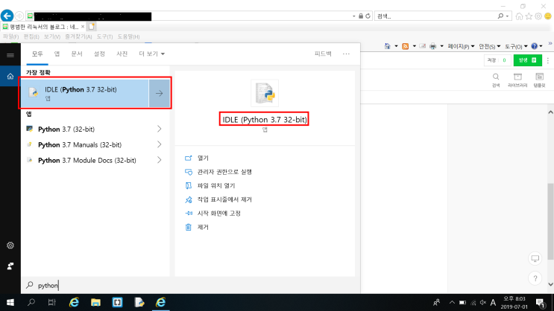
Task: Open the taskbar notification center icon
Action: [x=540, y=303]
